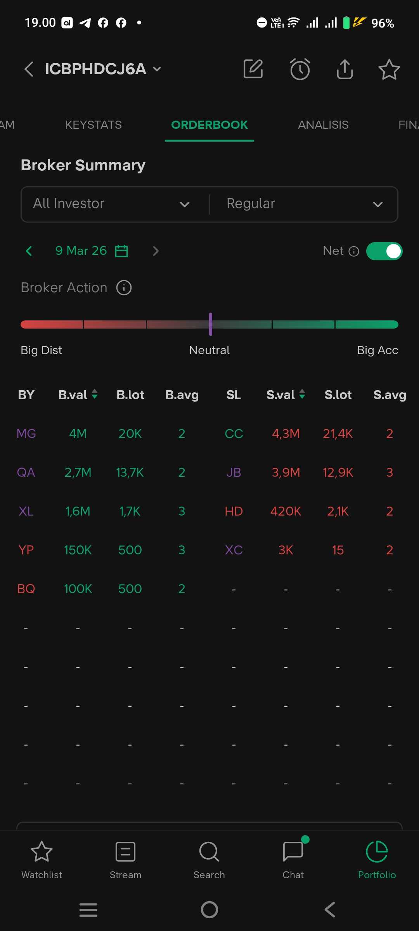Image resolution: width=419 pixels, height=931 pixels.
Task: Sort by S.val column arrows
Action: coord(302,395)
